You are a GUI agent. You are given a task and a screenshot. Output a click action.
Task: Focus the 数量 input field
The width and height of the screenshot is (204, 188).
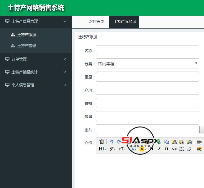pyautogui.click(x=148, y=116)
